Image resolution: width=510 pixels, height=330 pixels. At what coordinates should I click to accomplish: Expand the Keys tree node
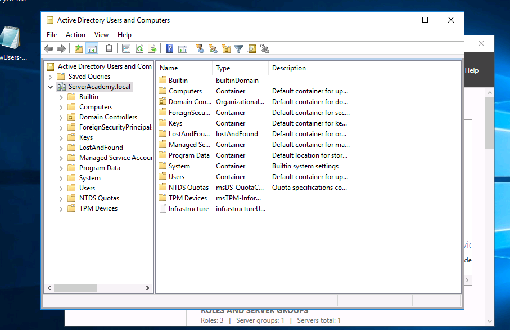click(61, 138)
